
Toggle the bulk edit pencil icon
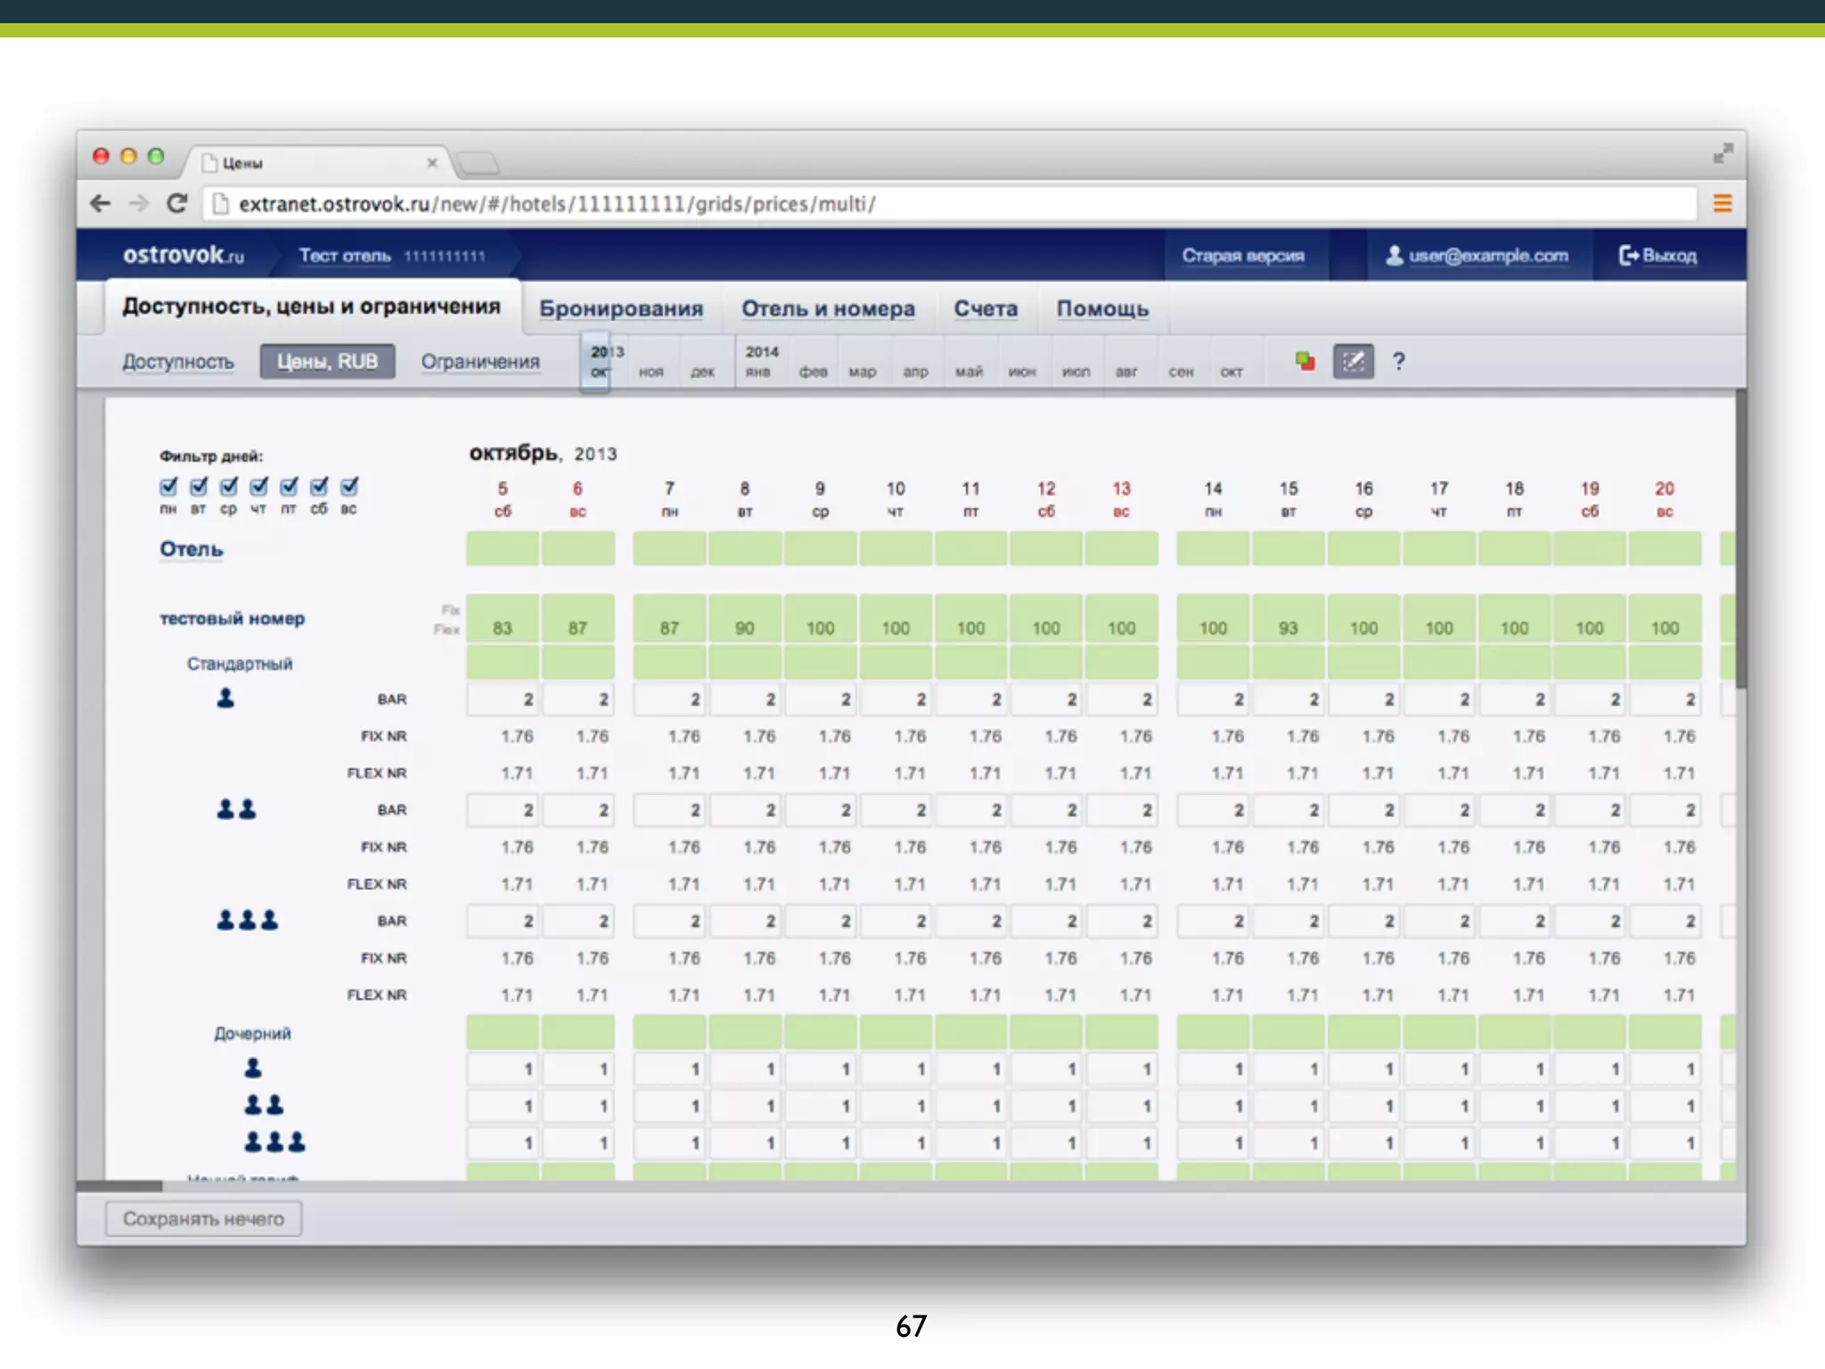[x=1353, y=361]
